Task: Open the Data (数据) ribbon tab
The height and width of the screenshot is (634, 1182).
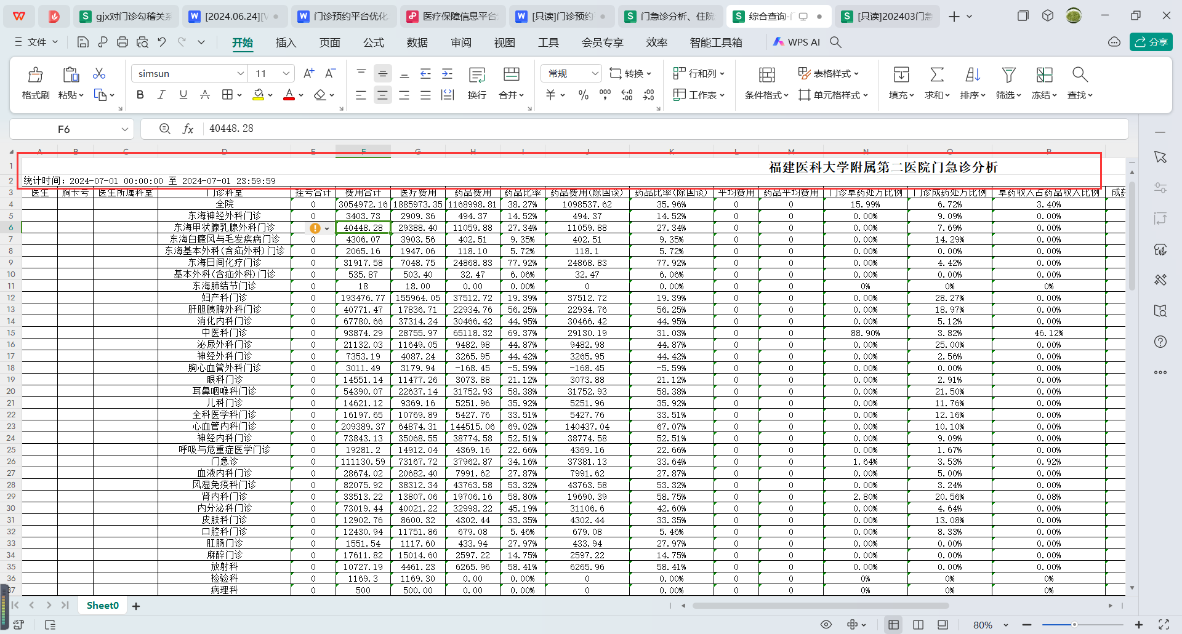Action: (417, 42)
